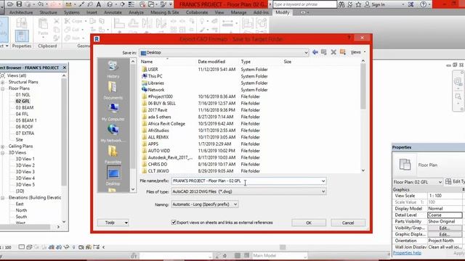Click Properties help link

407,253
